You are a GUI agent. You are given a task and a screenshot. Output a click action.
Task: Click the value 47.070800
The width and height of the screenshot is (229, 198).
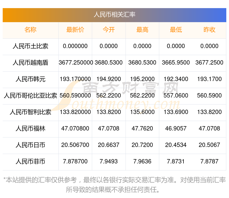click(75, 128)
